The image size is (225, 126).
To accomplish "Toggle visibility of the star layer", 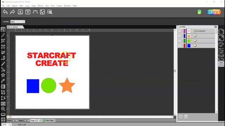I will 180,36.
